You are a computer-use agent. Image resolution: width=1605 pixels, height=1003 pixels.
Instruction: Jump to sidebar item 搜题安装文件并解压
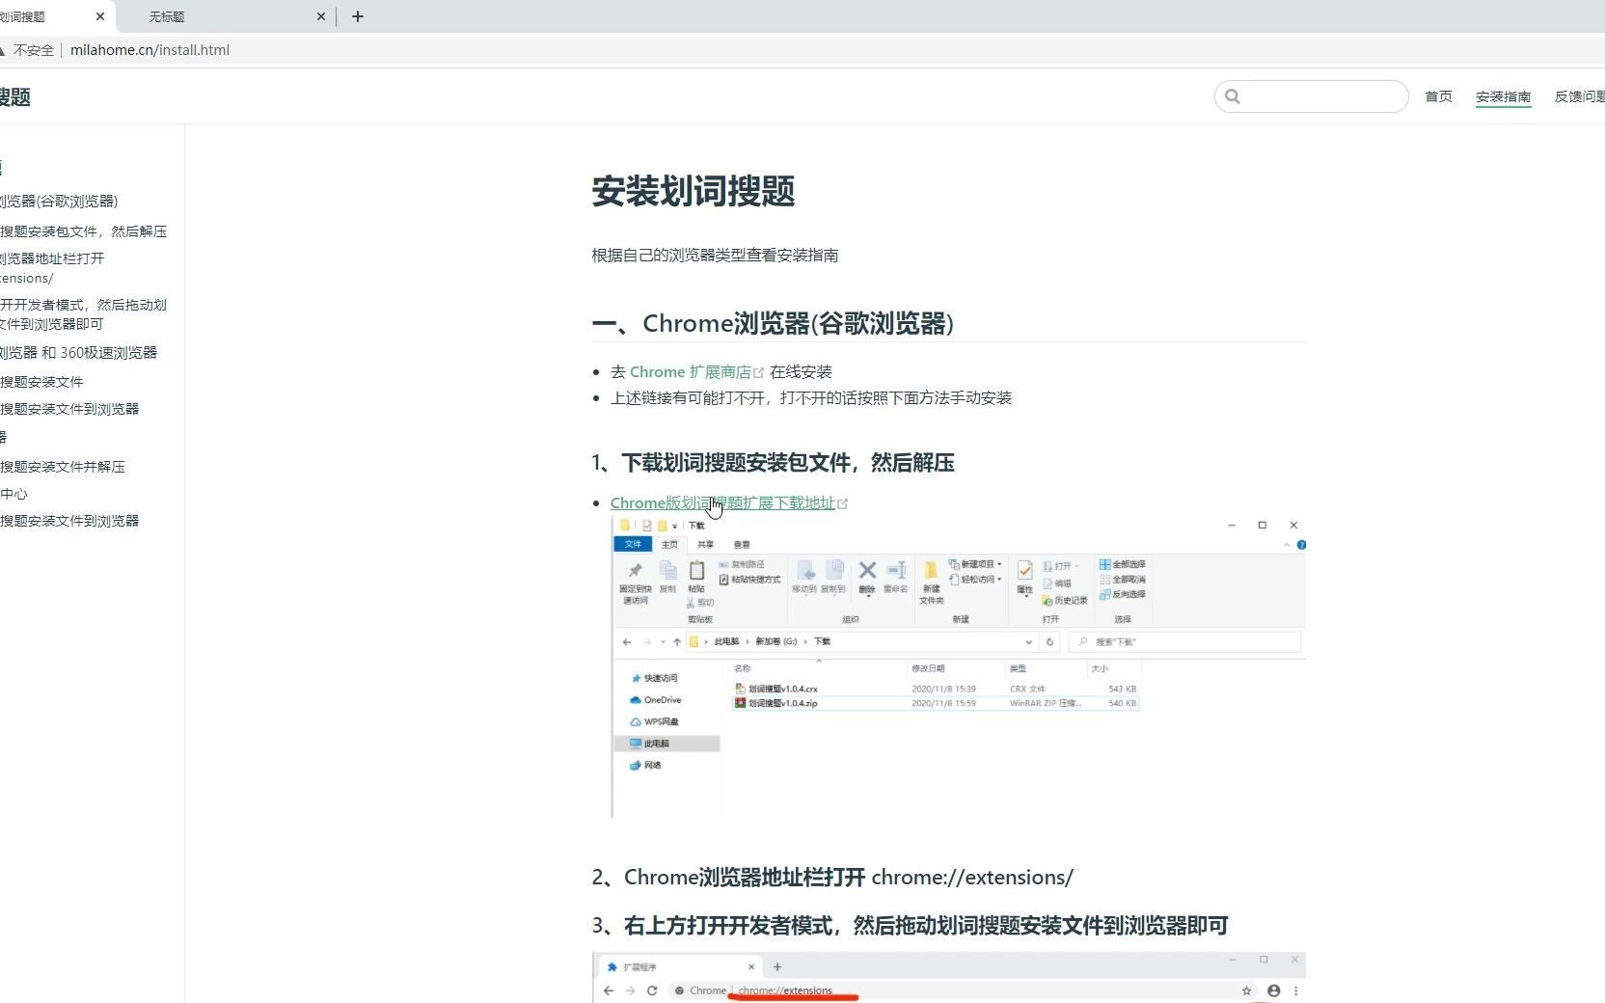[x=63, y=467]
